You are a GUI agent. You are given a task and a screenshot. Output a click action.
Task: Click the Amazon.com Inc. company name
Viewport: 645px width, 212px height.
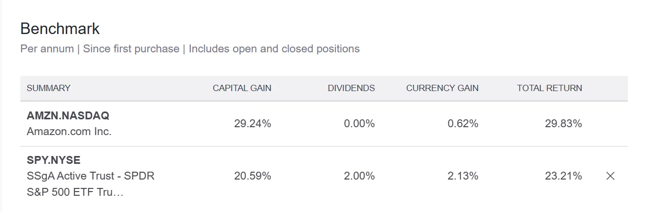click(69, 131)
